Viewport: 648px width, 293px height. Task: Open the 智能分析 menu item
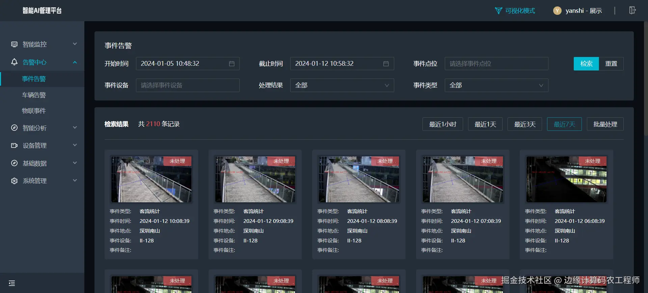(x=42, y=128)
